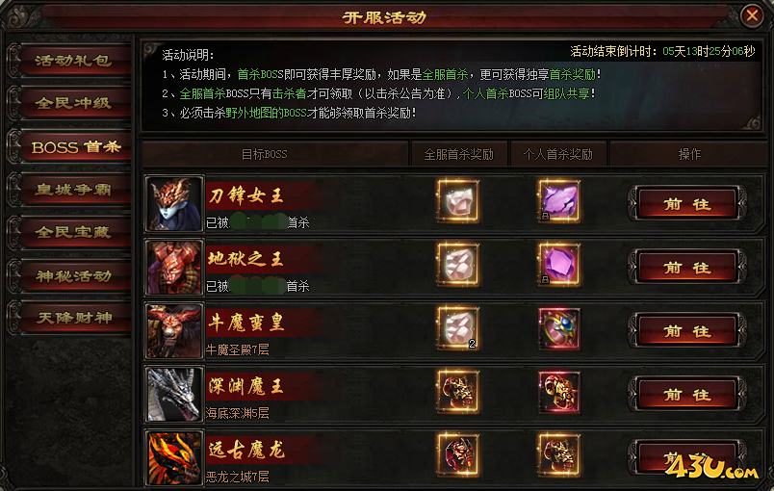This screenshot has width=774, height=491.
Task: Click 深渊魔王 server first-kill armor reward icon
Action: point(458,392)
